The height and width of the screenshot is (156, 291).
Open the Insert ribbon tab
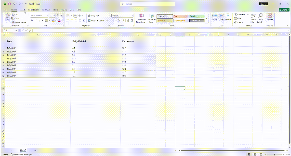[22, 10]
